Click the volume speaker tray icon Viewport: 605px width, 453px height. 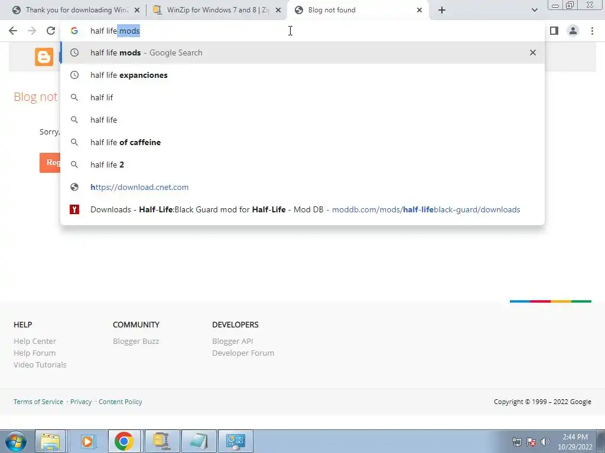tap(545, 442)
